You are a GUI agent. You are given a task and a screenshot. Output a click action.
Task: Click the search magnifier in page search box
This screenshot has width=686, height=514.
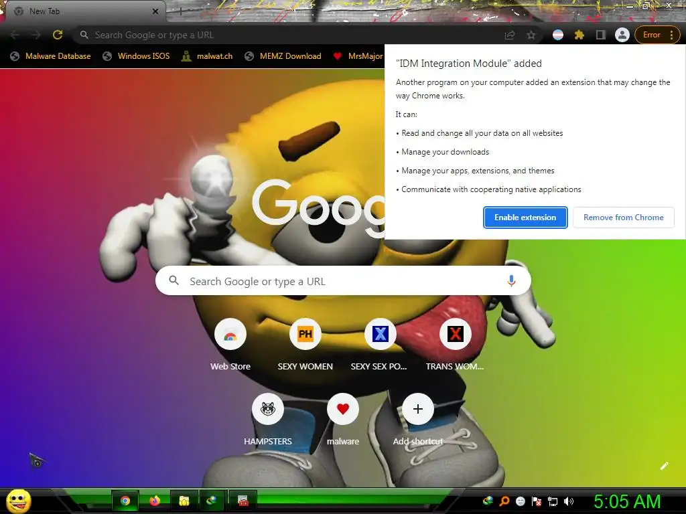click(174, 280)
